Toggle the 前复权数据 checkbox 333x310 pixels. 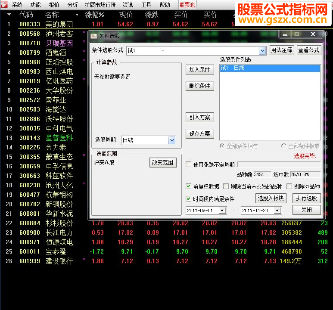coord(188,186)
